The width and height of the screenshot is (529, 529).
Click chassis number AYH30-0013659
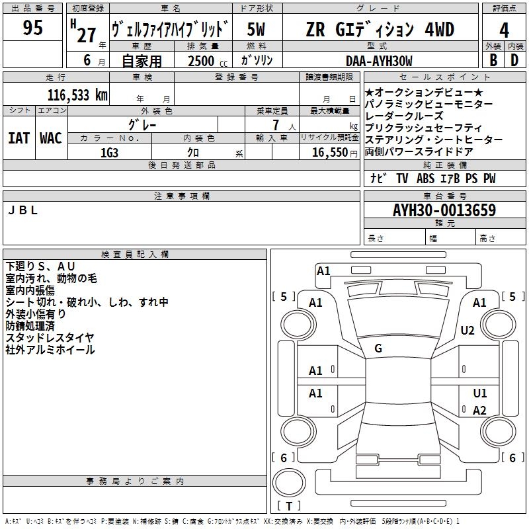click(444, 210)
